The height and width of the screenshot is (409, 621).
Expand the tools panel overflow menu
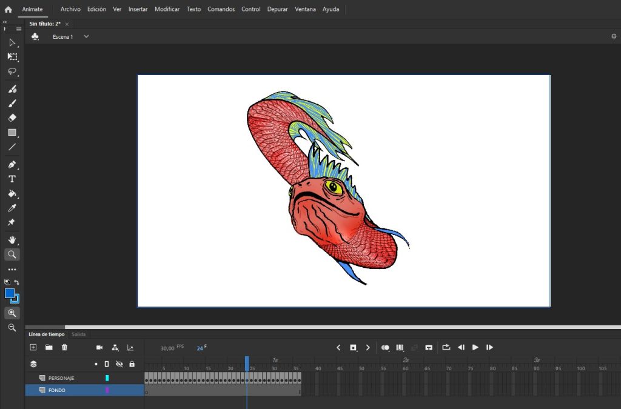coord(12,269)
